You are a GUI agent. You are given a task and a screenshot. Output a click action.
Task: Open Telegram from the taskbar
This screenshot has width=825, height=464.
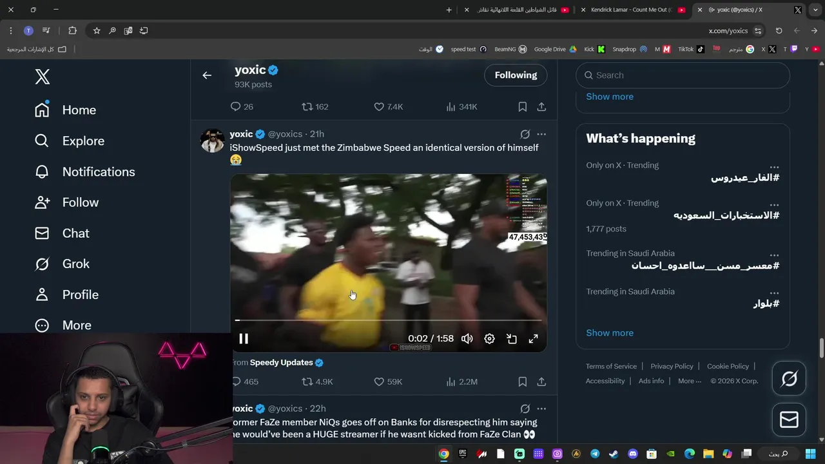[x=595, y=454]
